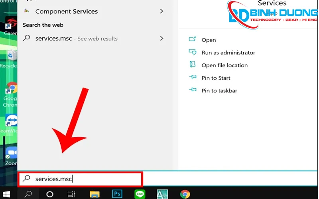Expand the Component Services chevron arrow

tap(162, 11)
